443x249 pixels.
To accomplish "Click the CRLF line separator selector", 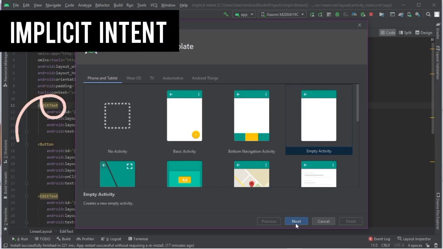I will coord(386,245).
